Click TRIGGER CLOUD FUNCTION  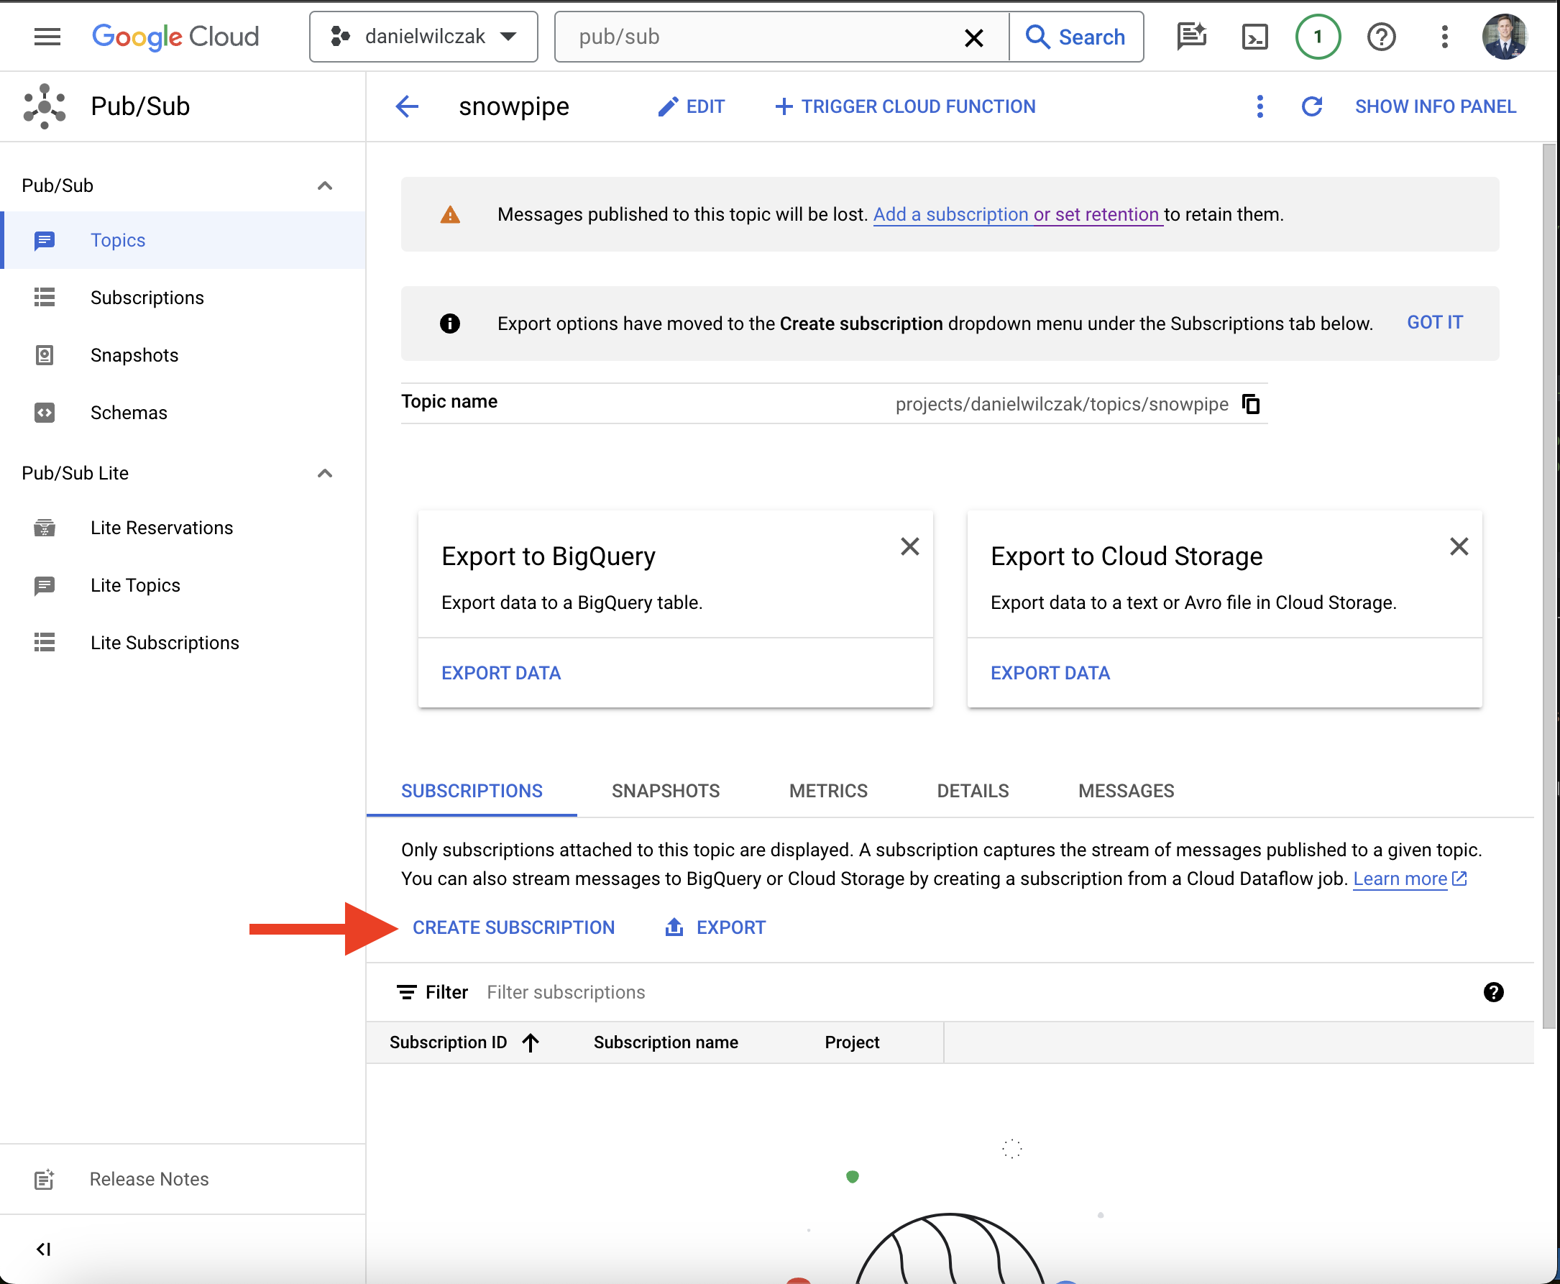point(905,106)
